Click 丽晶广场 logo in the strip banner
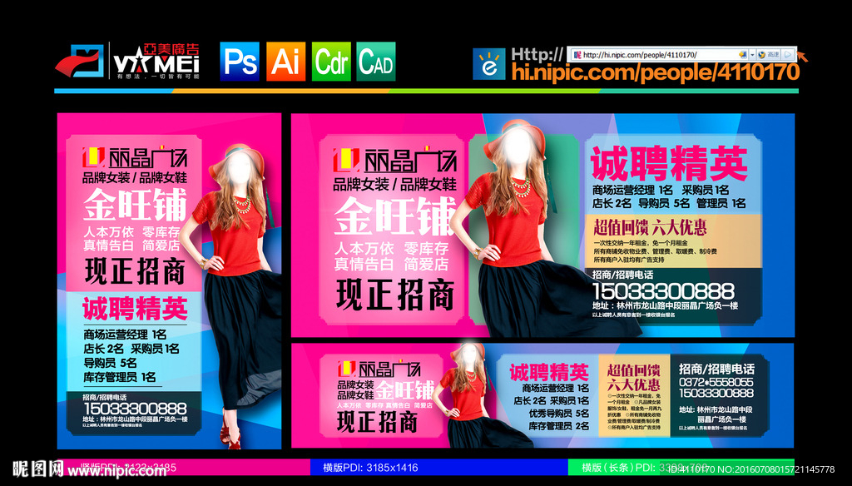852x486 pixels. click(379, 369)
